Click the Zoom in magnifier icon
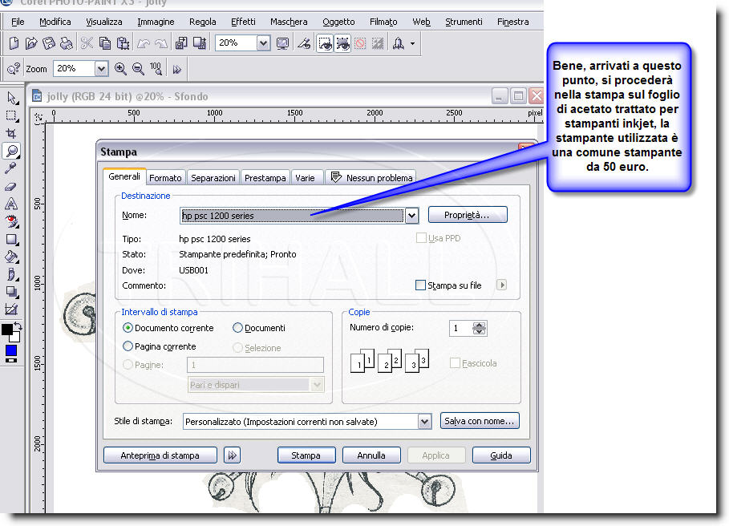This screenshot has height=526, width=729. 120,69
